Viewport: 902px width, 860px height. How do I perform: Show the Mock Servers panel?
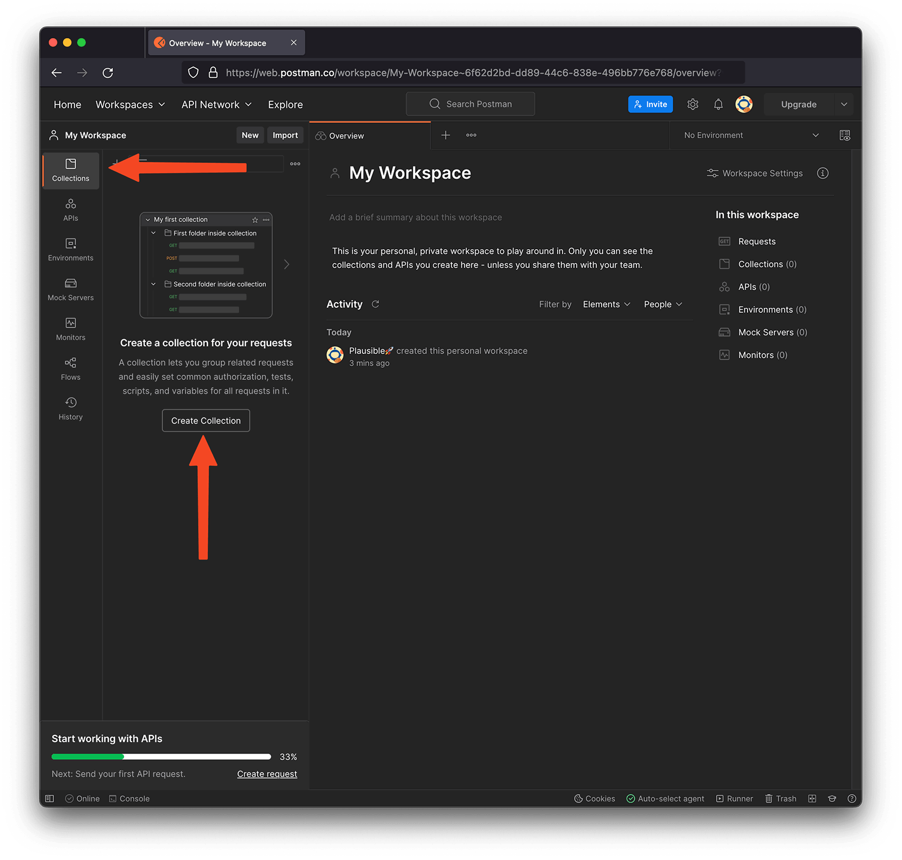70,290
